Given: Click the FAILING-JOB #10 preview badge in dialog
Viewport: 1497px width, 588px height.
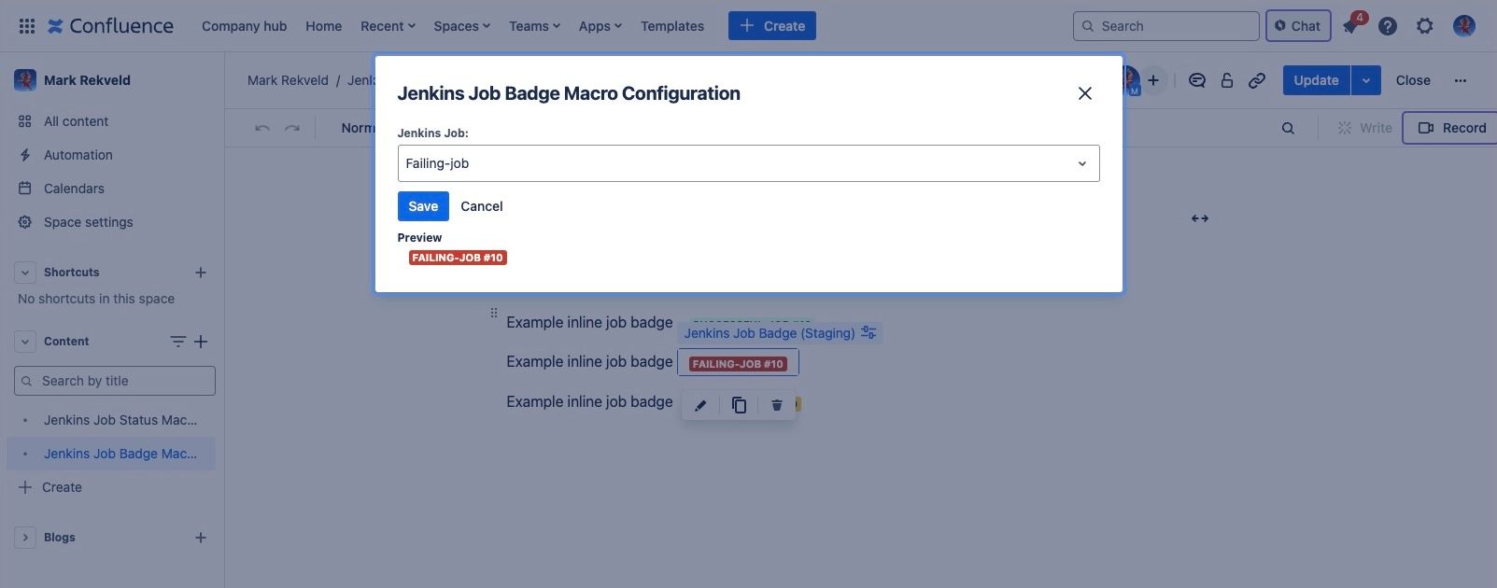Looking at the screenshot, I should coord(458,258).
